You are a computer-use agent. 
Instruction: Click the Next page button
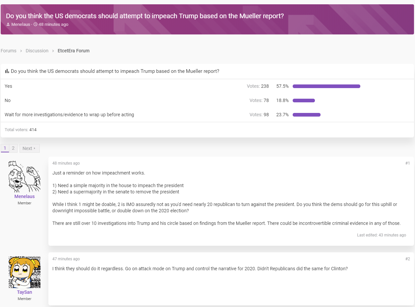(30, 148)
